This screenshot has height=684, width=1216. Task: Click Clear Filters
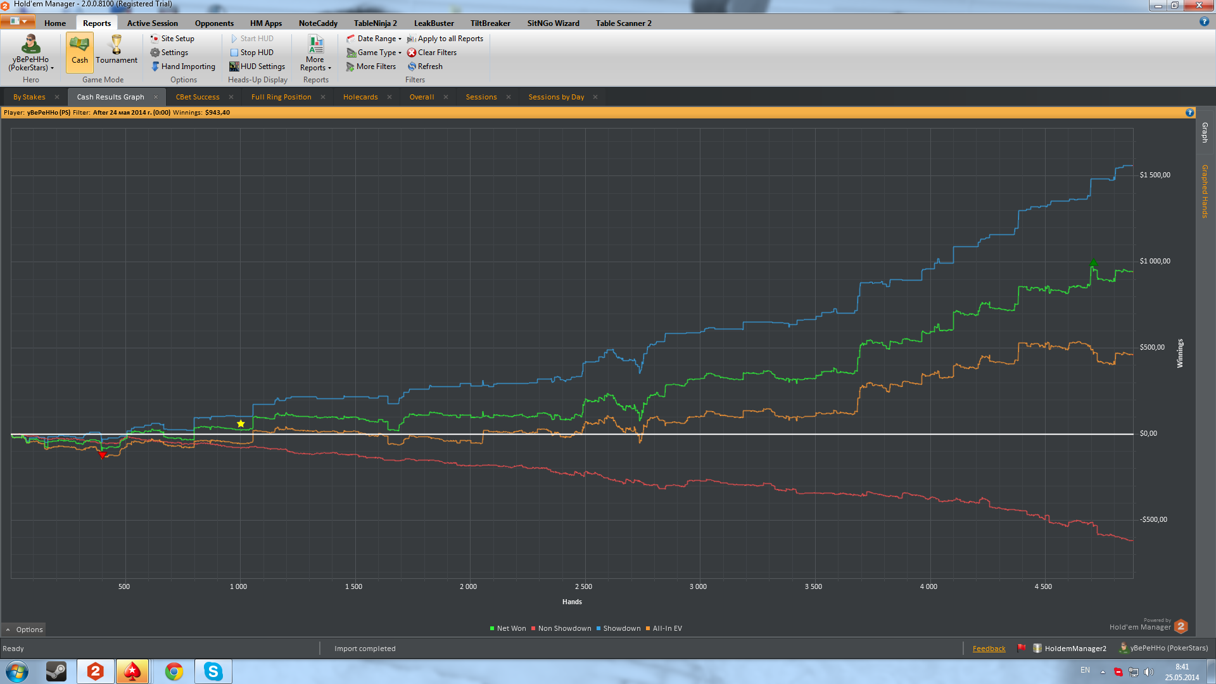click(x=432, y=53)
